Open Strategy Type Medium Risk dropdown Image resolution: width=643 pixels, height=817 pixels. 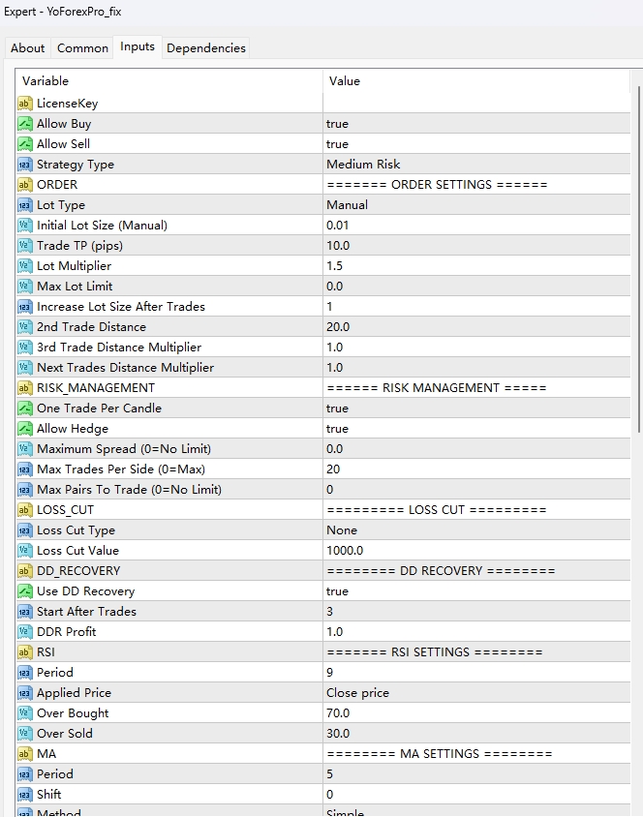(476, 165)
